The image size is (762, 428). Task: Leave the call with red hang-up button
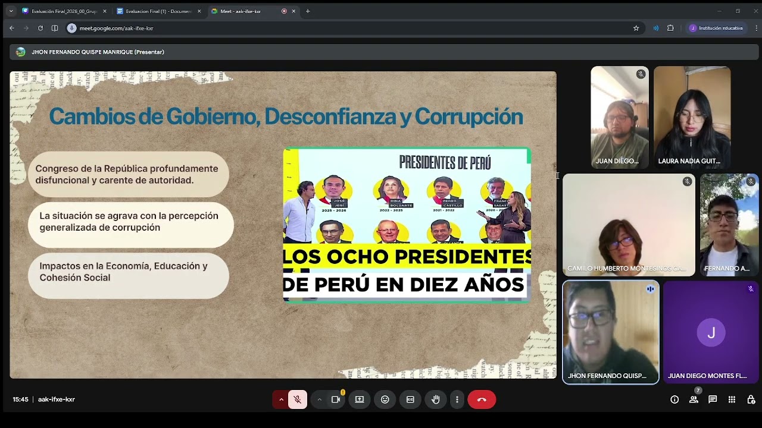(x=482, y=399)
